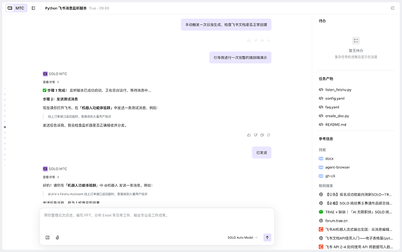Viewport: 402px width, 252px height.
Task: Regenerate the reply ending 正确接收并分类
Action: coord(269,135)
